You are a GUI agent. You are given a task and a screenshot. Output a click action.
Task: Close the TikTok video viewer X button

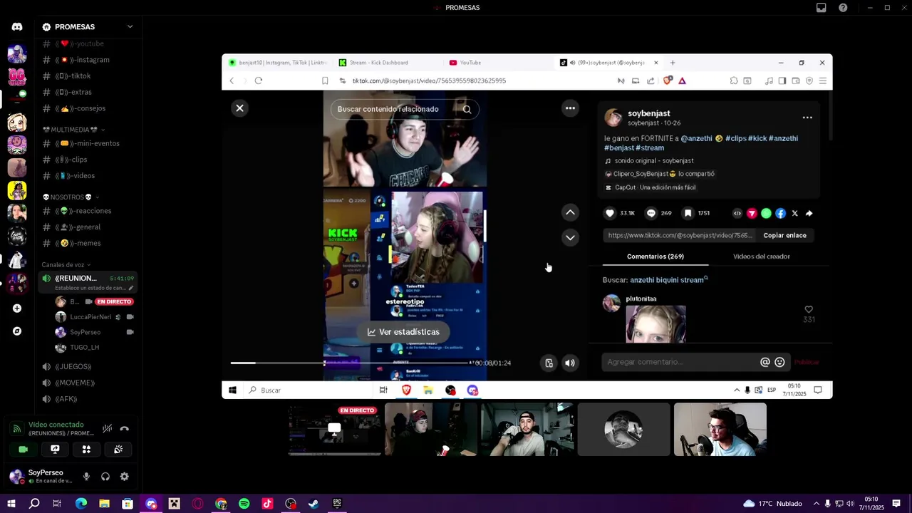(x=240, y=108)
